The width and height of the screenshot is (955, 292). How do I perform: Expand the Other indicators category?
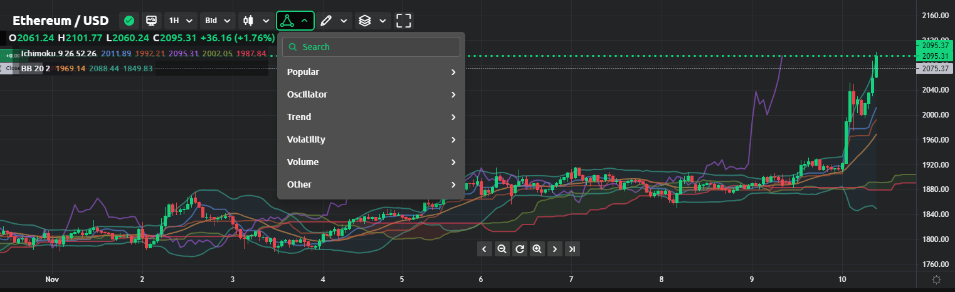[371, 184]
